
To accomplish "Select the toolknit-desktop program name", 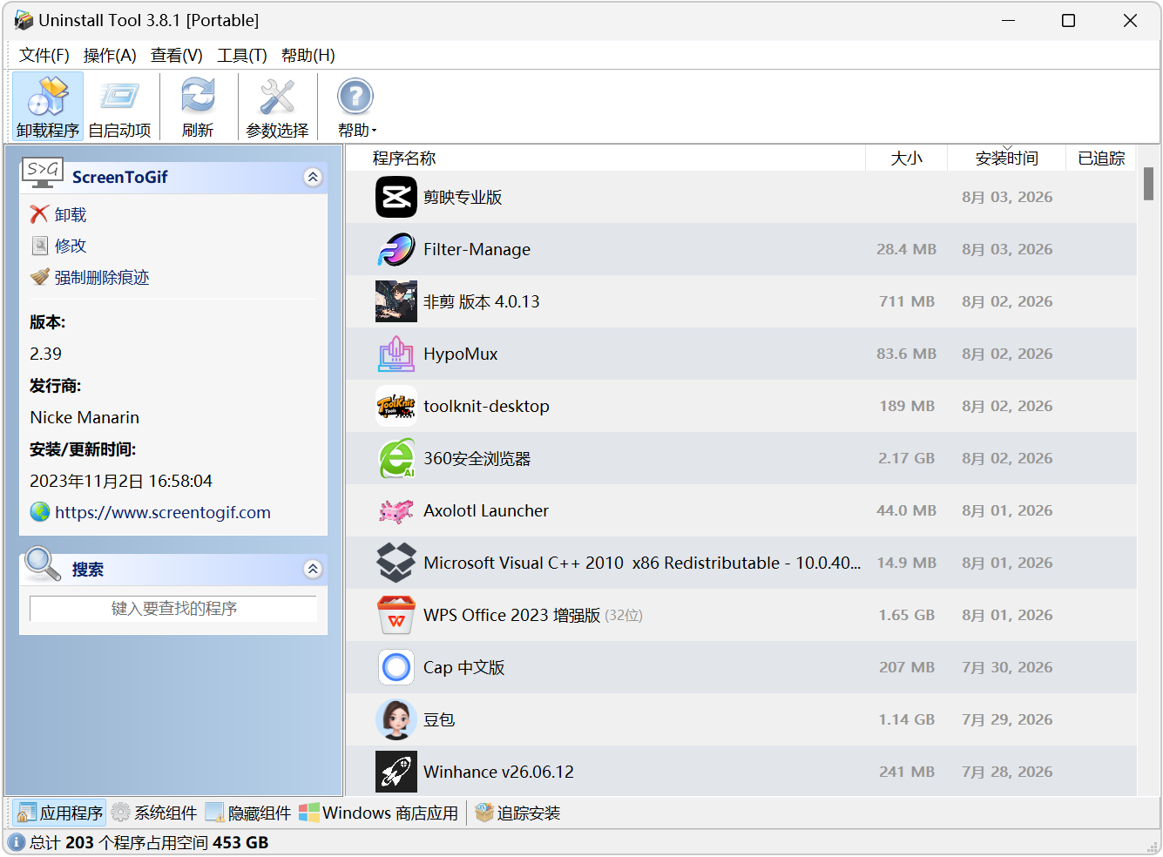I will [x=486, y=407].
